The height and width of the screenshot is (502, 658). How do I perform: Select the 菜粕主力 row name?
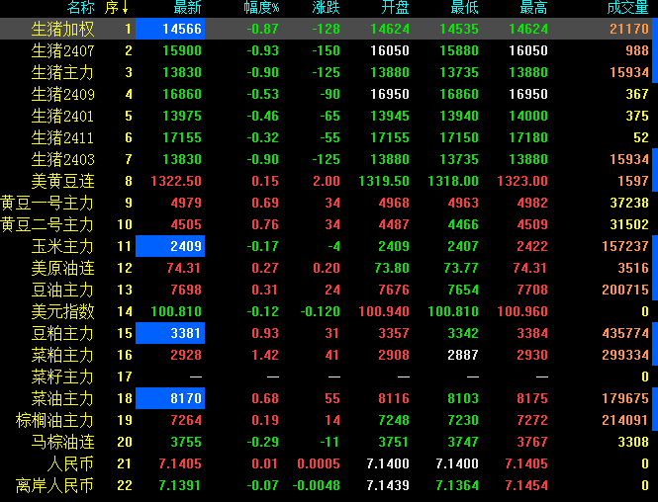(62, 356)
